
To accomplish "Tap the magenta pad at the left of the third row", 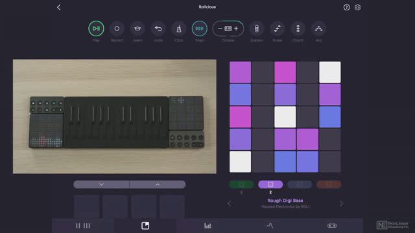I will click(240, 116).
